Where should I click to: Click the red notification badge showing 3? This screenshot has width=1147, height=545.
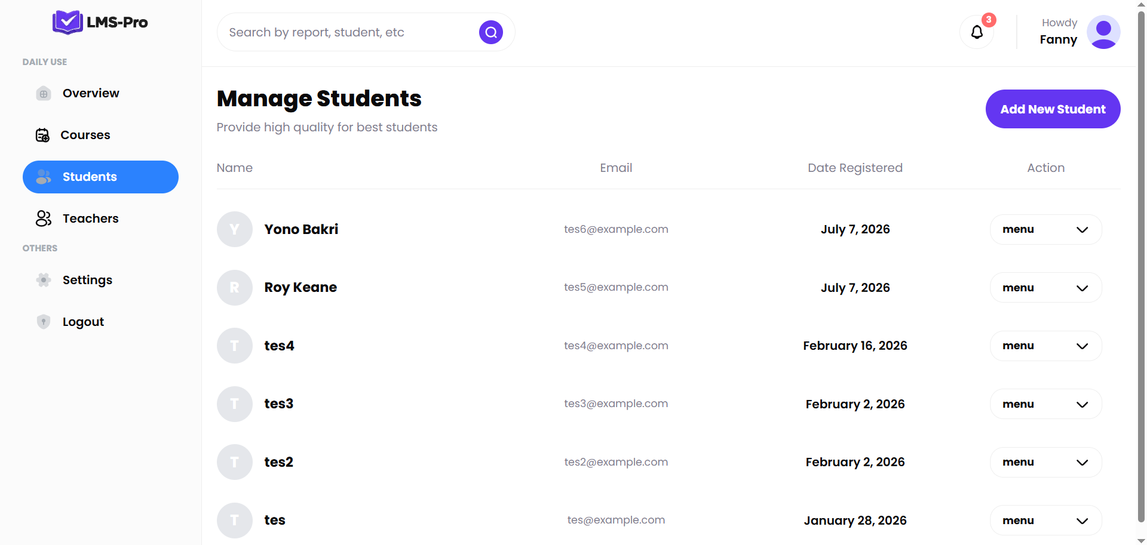pyautogui.click(x=989, y=20)
